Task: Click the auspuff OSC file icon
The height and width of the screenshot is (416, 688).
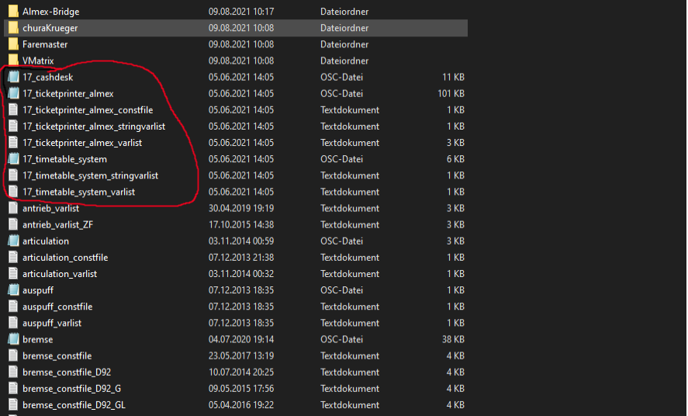Action: pos(13,290)
